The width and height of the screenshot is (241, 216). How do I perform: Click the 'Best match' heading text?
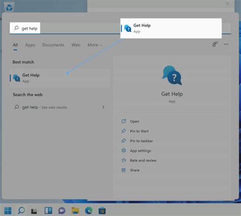tap(23, 62)
